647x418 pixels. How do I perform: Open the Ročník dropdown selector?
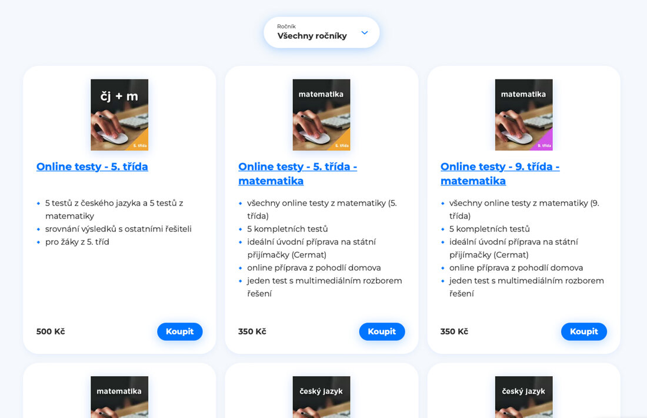coord(321,32)
